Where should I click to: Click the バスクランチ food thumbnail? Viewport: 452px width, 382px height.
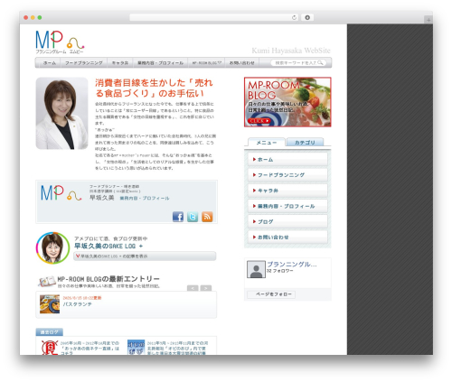pos(50,304)
